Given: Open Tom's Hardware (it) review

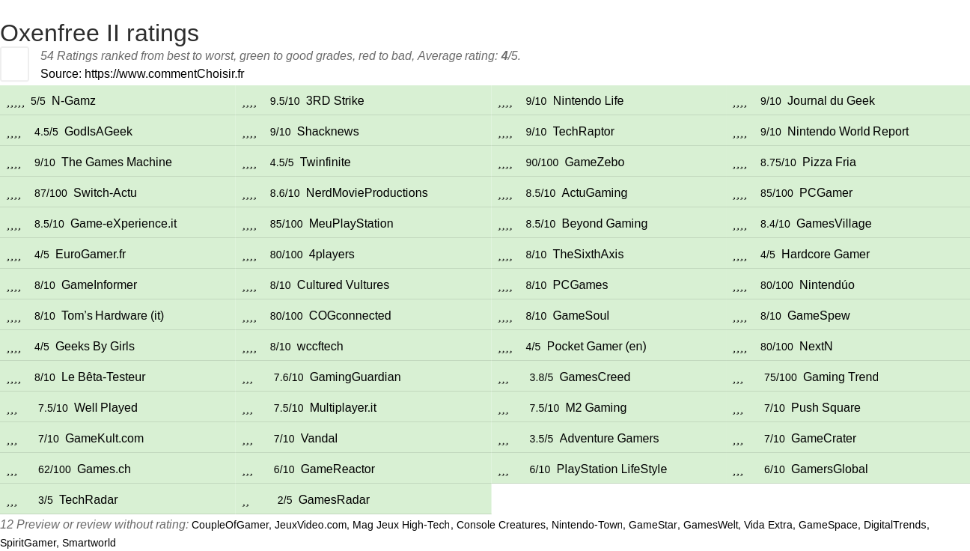Looking at the screenshot, I should click(112, 315).
